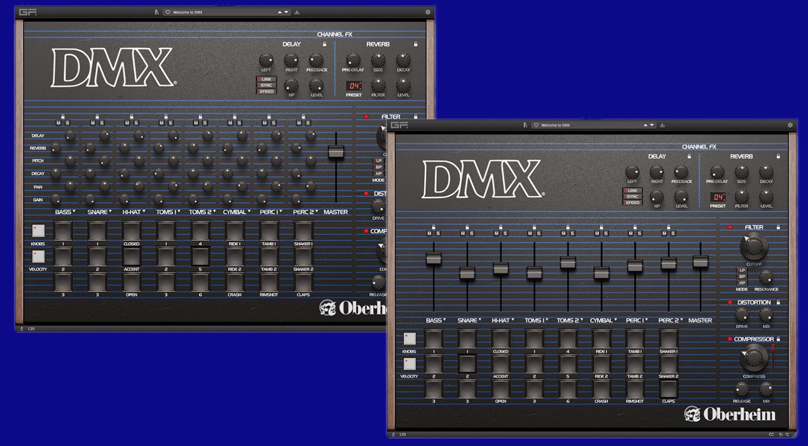Open settings gear in back DMX window

[x=428, y=12]
